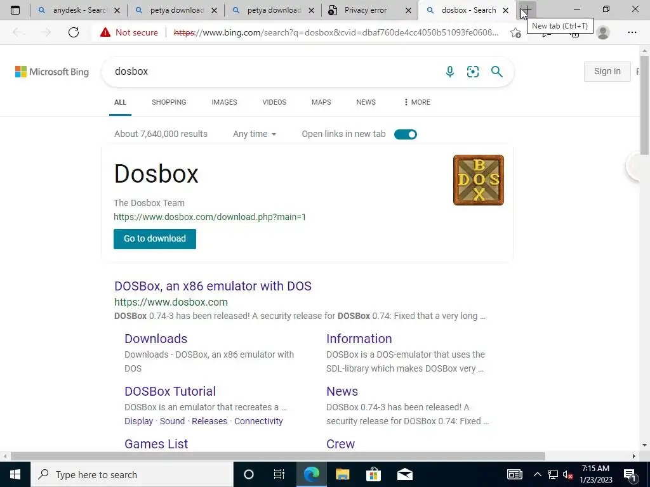Viewport: 650px width, 487px height.
Task: Click the Microsoft Edge taskbar icon
Action: 311,474
